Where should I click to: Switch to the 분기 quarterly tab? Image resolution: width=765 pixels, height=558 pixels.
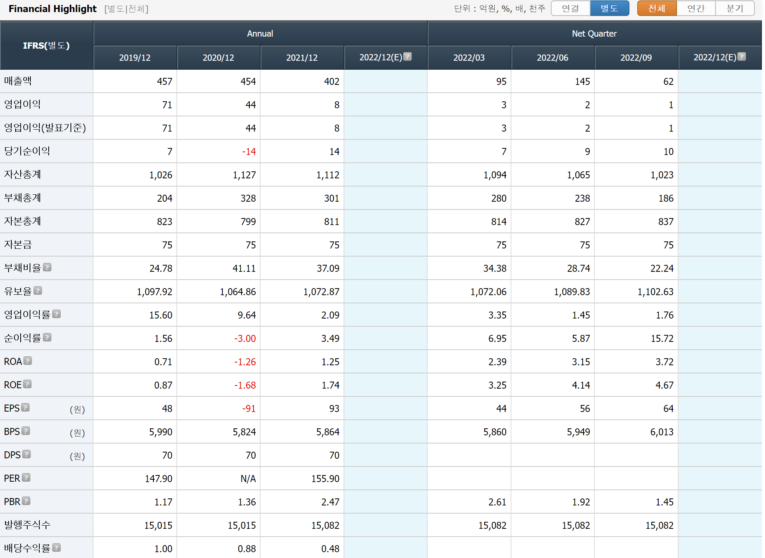pos(735,9)
